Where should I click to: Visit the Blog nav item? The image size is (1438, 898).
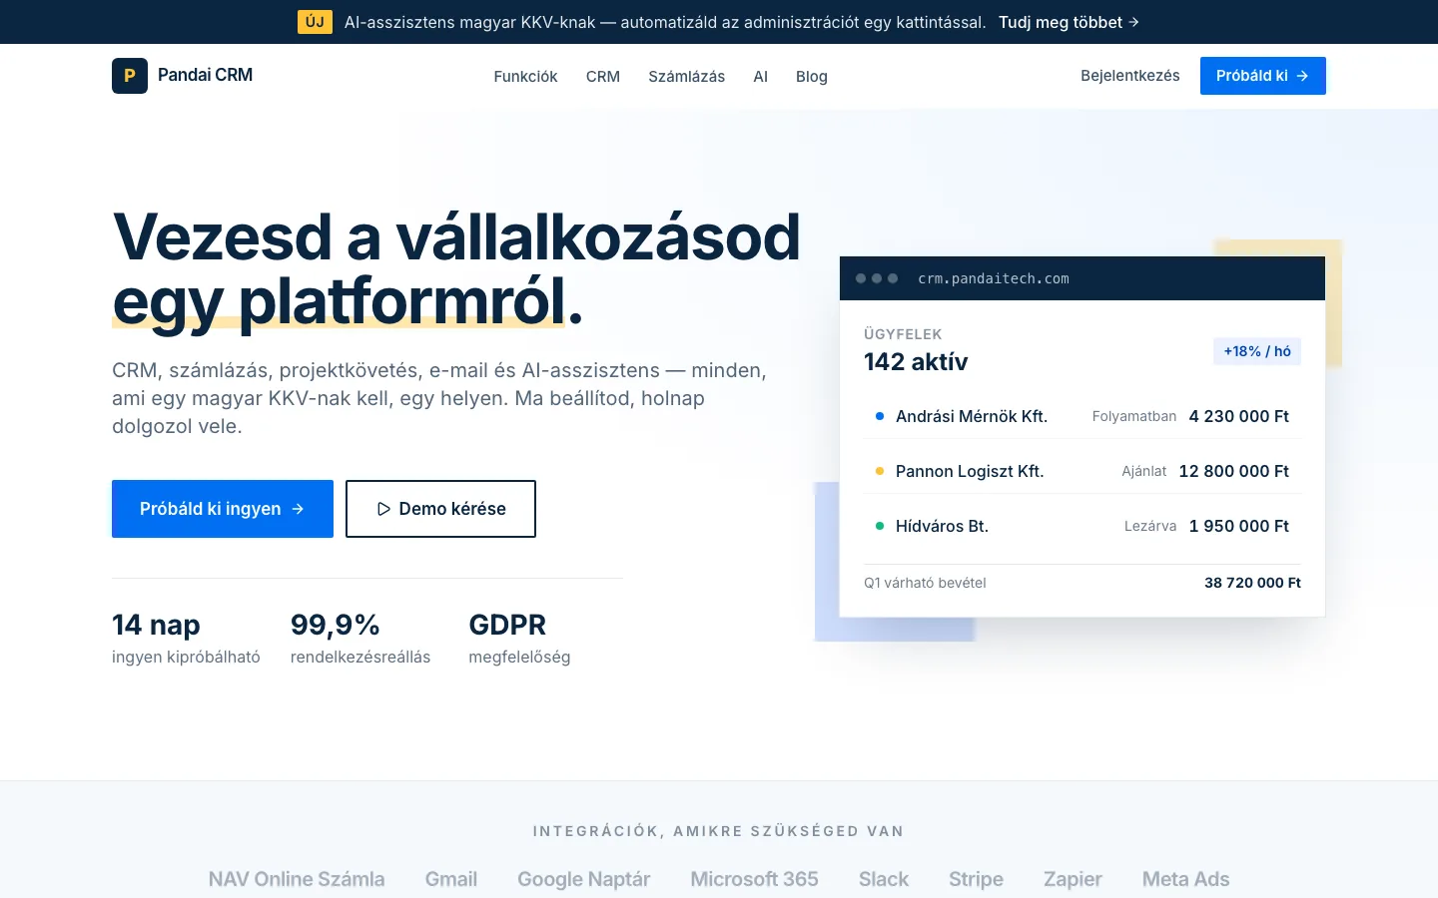pyautogui.click(x=812, y=77)
